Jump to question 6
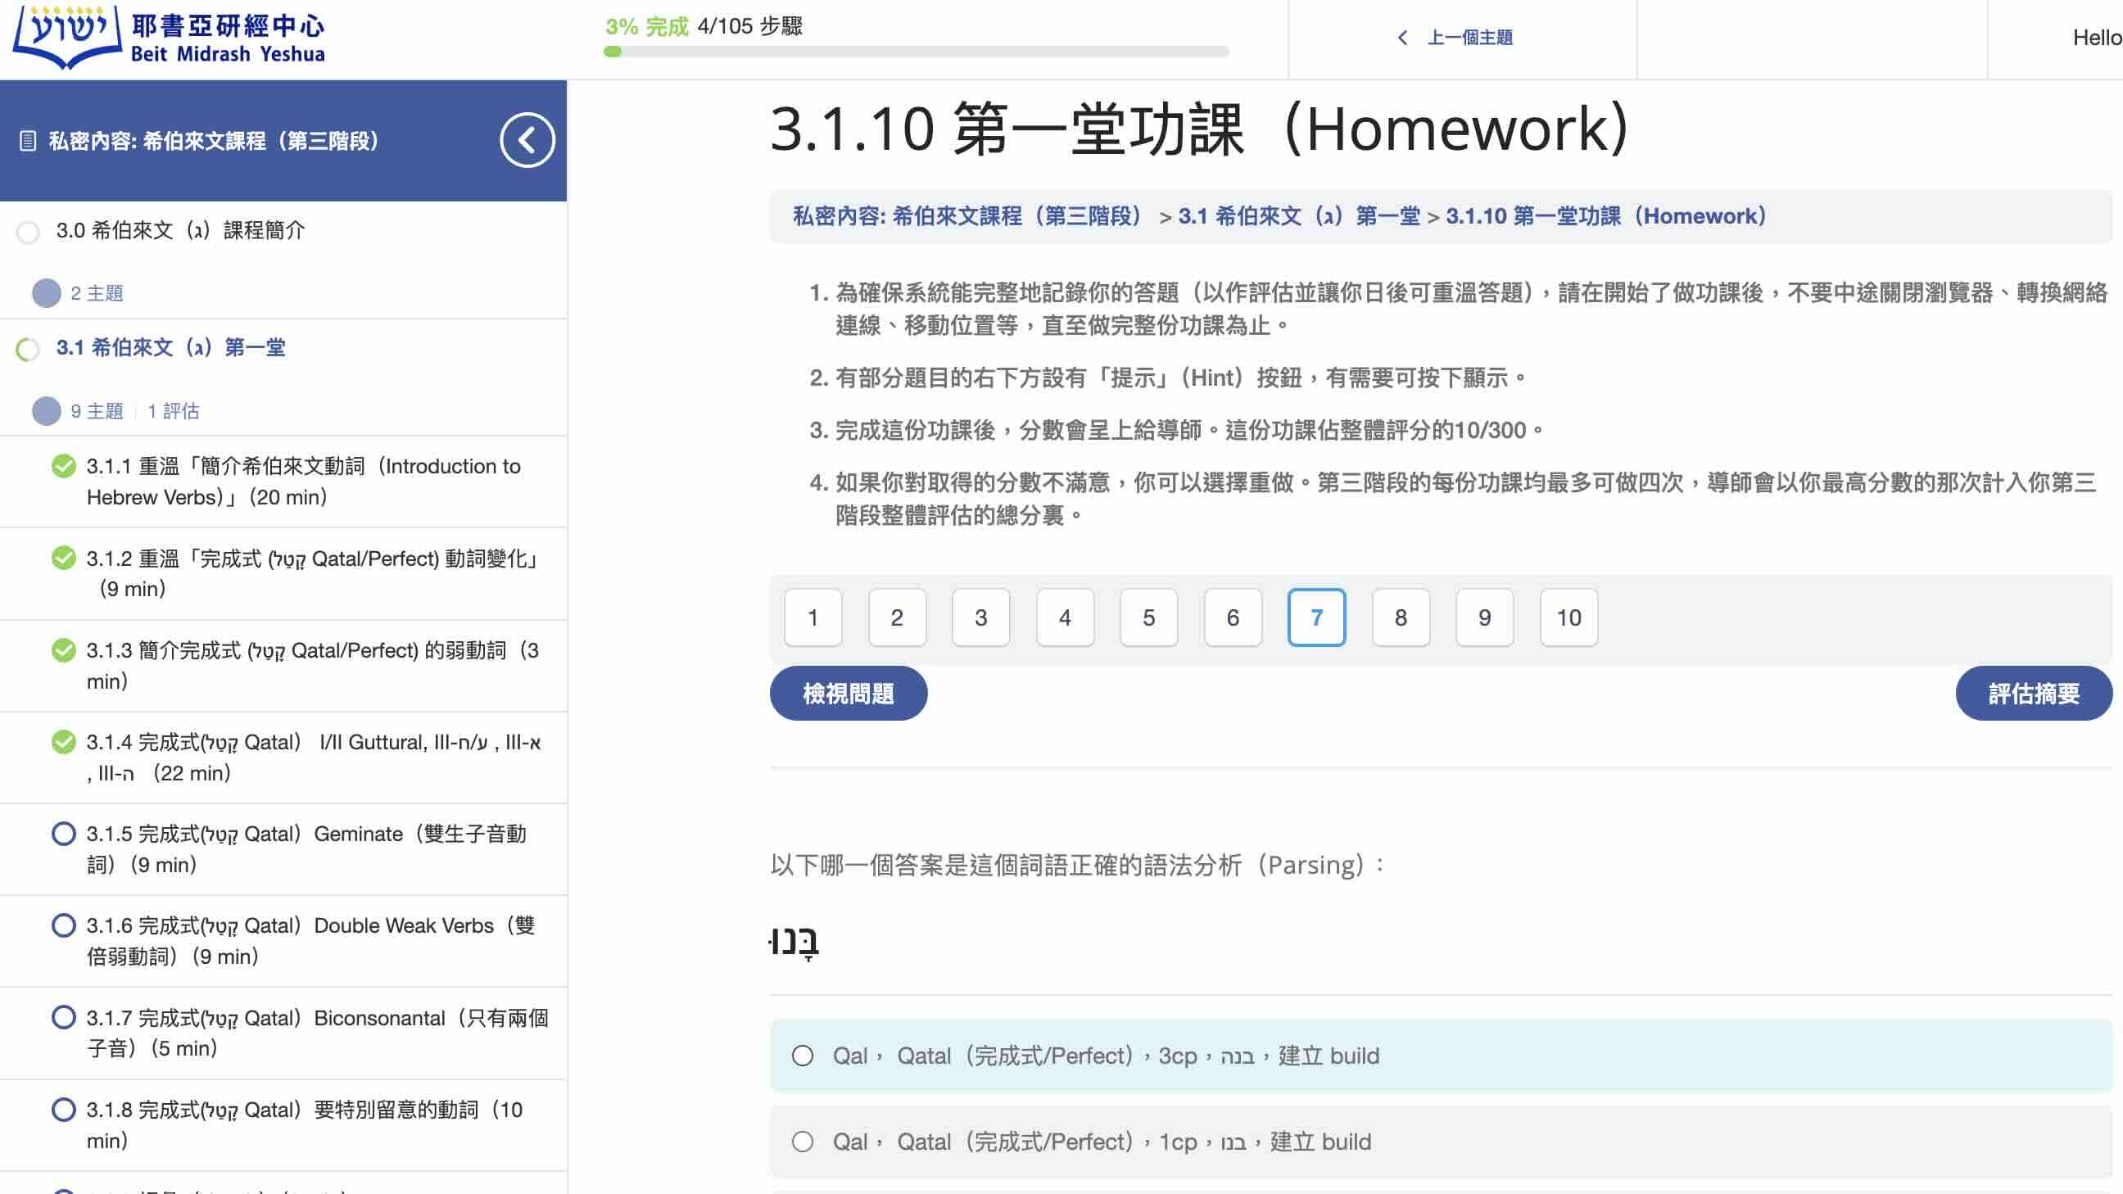 (x=1233, y=618)
